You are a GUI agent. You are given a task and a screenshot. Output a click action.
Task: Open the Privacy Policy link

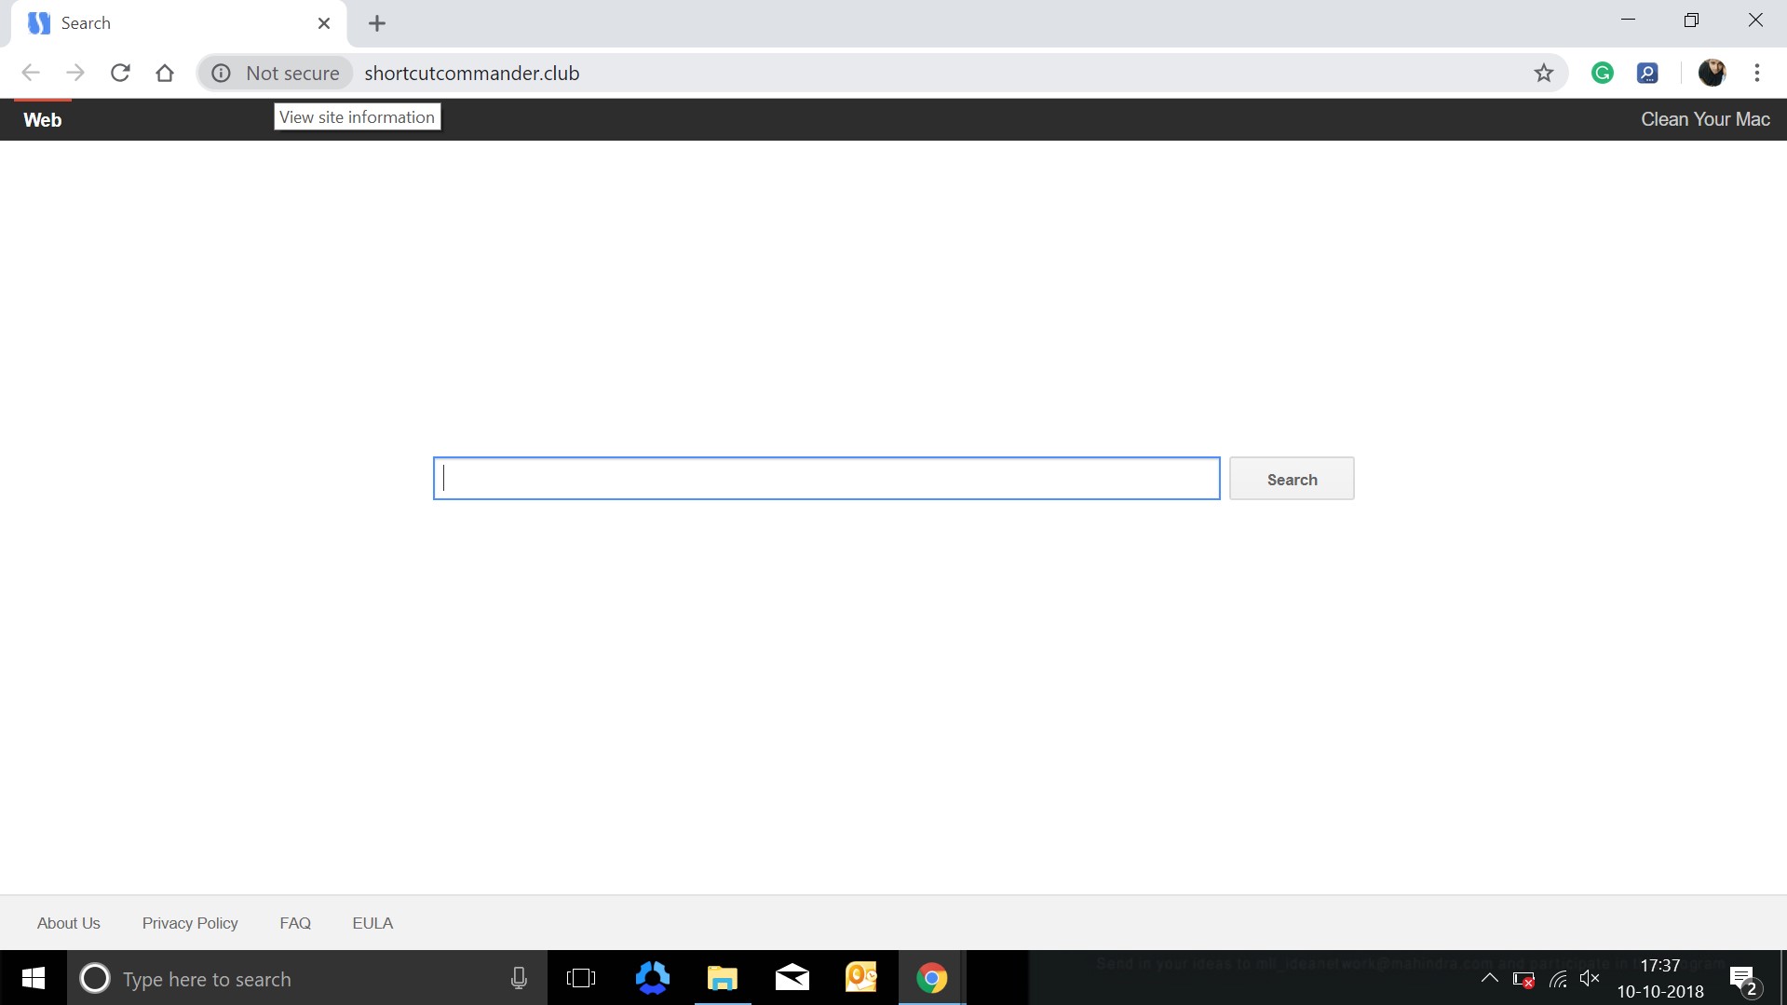coord(190,923)
